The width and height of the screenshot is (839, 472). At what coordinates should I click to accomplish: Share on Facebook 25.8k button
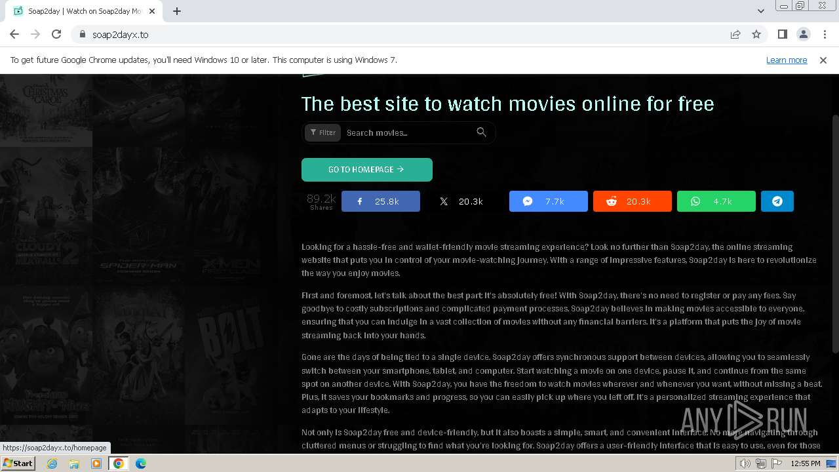point(381,201)
